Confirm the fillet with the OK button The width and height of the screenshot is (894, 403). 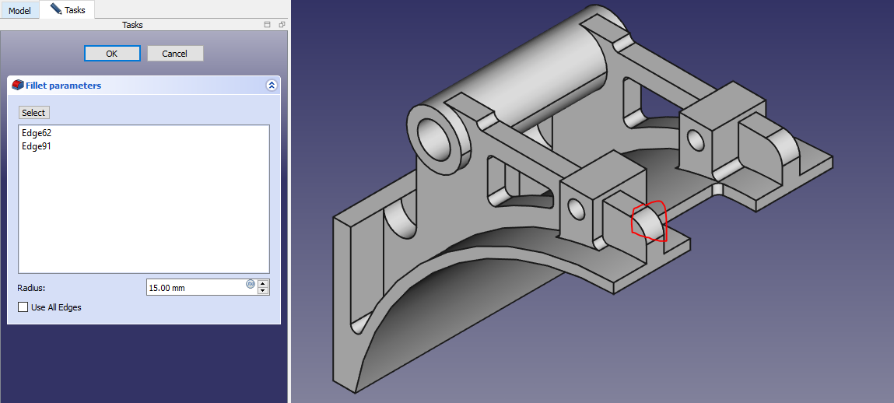[x=112, y=54]
